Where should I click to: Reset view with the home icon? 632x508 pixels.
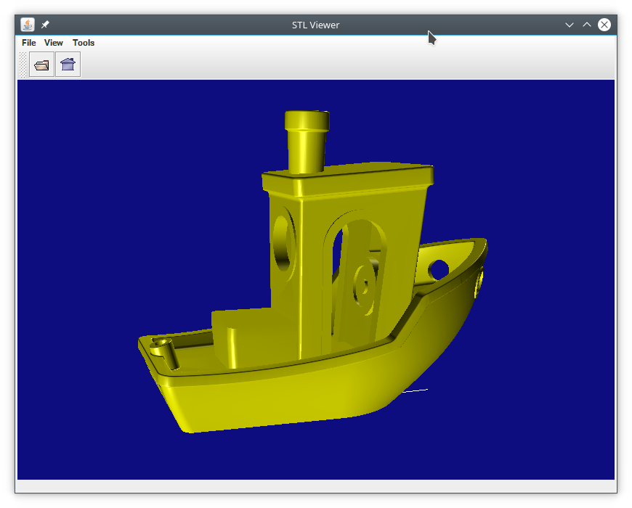[68, 65]
